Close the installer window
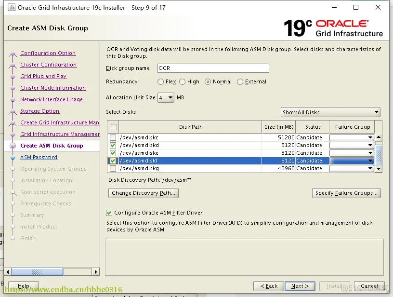This screenshot has height=297, width=393. click(x=378, y=7)
